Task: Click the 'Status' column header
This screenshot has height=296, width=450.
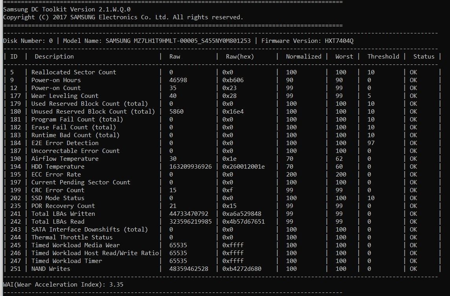Action: pos(424,57)
